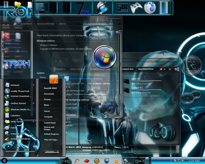
Task: Open the Recycle Bin desktop icon
Action: 6,6
